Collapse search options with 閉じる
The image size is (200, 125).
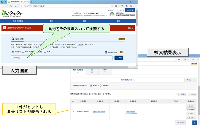tap(189, 80)
